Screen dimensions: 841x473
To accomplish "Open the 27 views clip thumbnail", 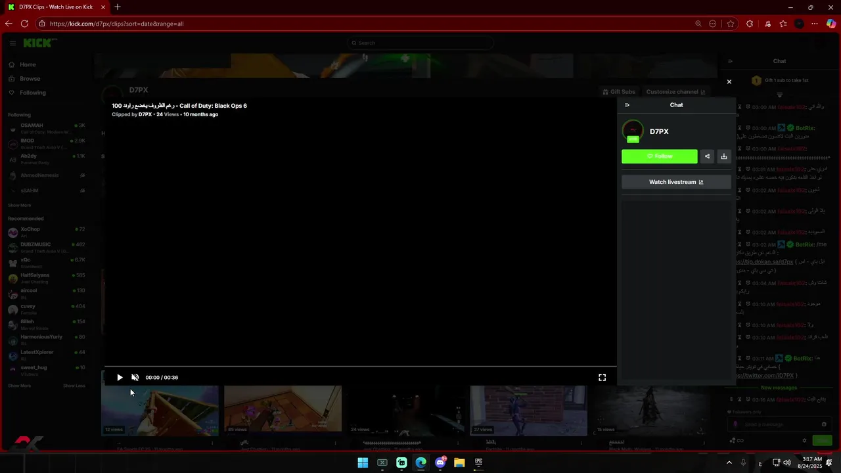I will (x=528, y=411).
